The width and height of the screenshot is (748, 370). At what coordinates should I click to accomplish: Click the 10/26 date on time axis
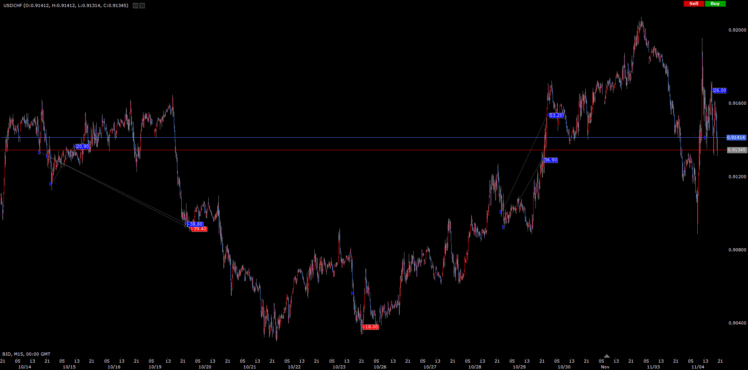pos(380,367)
